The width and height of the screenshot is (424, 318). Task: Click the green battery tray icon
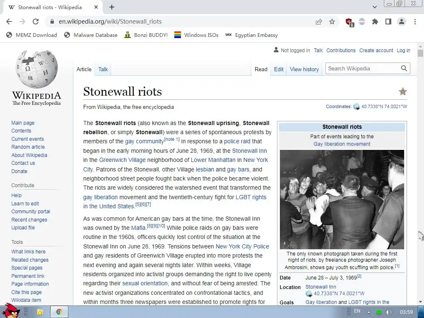[x=379, y=312]
